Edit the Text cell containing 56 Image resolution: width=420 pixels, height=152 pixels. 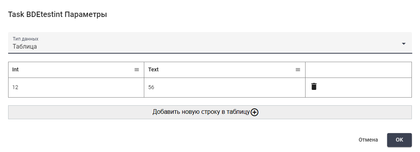(225, 87)
